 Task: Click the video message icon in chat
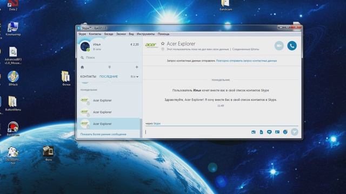[269, 132]
